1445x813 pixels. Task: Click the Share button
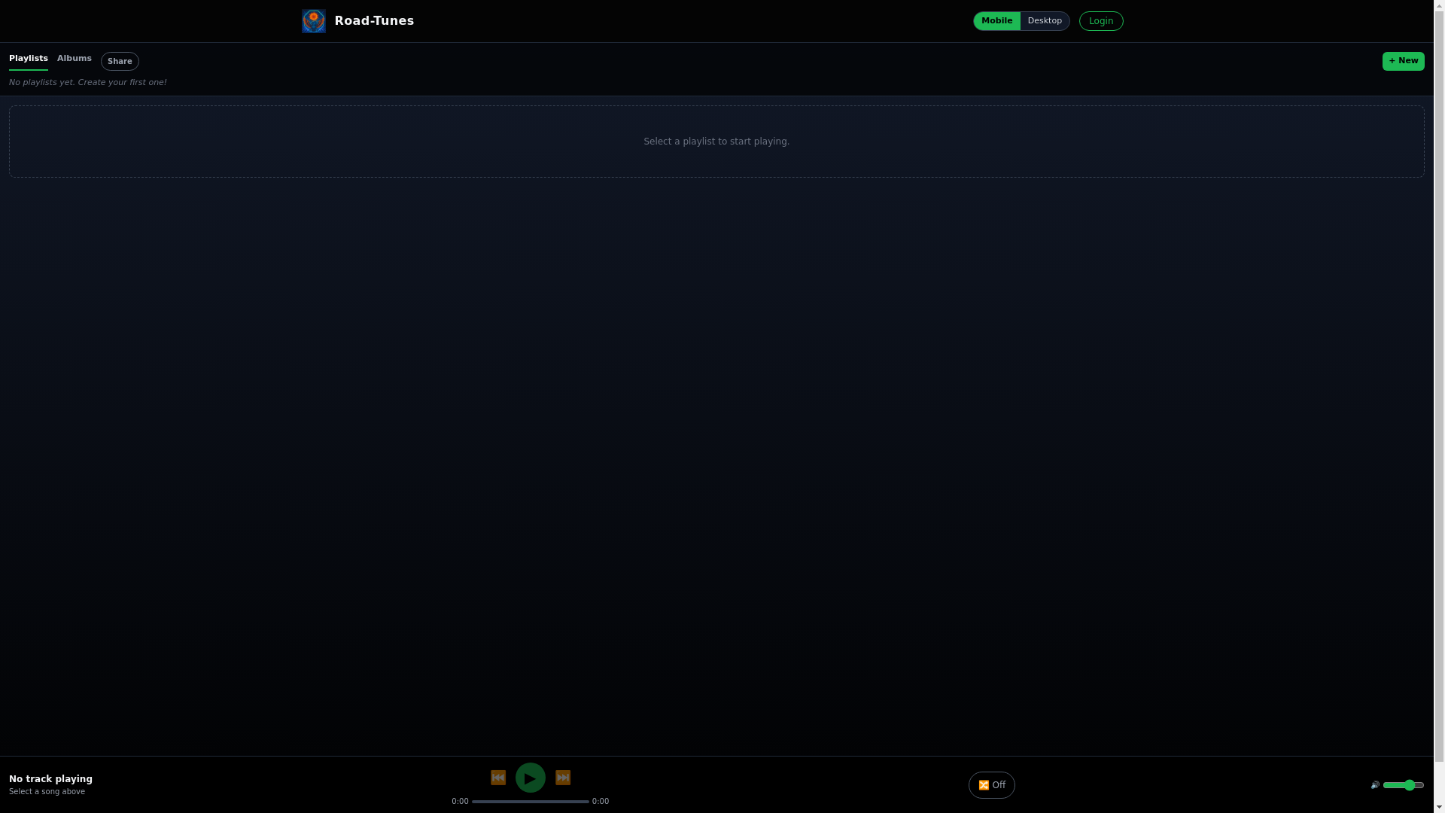120,62
